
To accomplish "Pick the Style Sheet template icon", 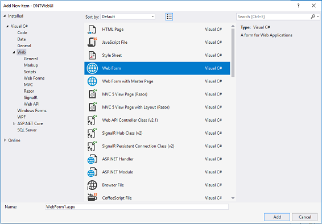I will pyautogui.click(x=92, y=55).
